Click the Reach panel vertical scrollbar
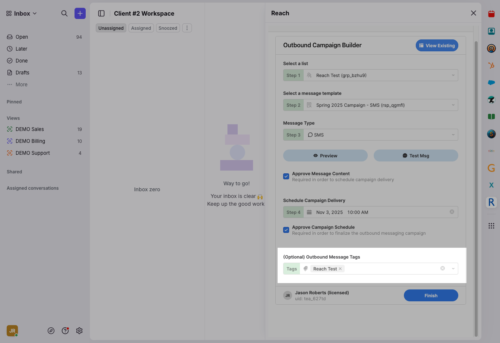Viewport: 500px width, 343px height. pyautogui.click(x=476, y=186)
